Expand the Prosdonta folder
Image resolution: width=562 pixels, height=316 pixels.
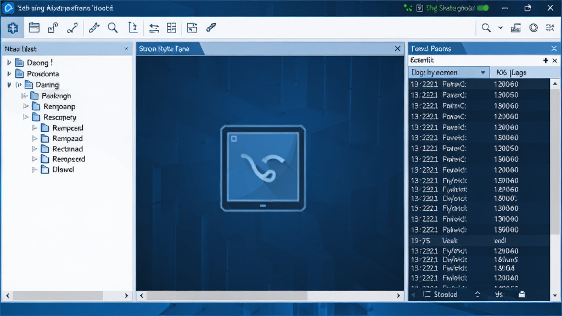point(9,74)
